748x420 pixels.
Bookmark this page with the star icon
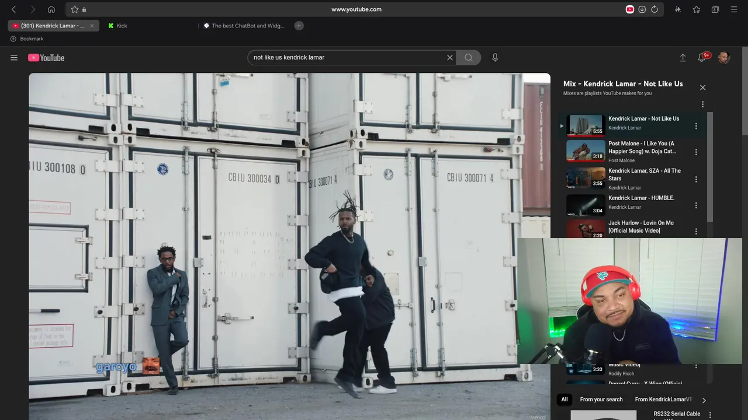75,9
